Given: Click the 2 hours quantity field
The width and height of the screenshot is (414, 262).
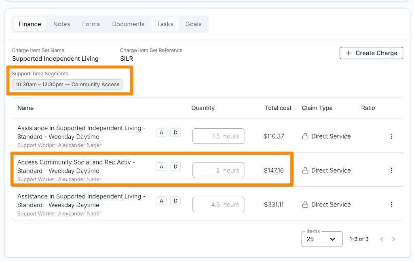Looking at the screenshot, I should point(218,170).
